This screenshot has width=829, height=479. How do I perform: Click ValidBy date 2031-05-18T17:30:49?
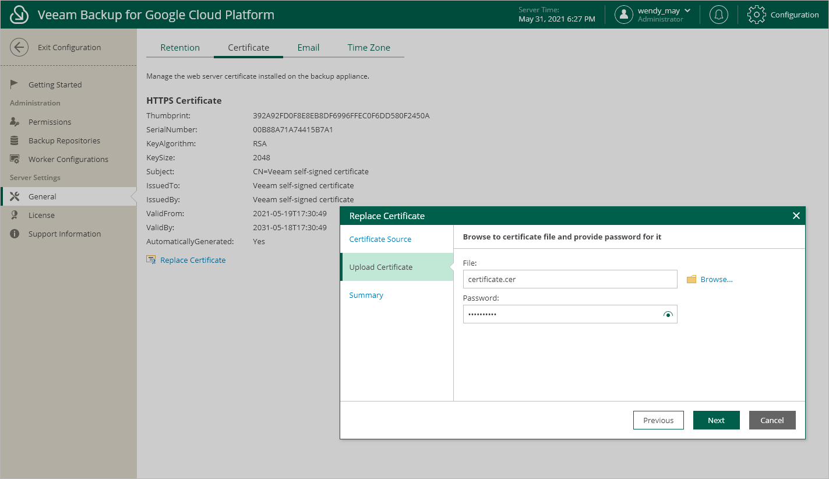[x=290, y=227]
